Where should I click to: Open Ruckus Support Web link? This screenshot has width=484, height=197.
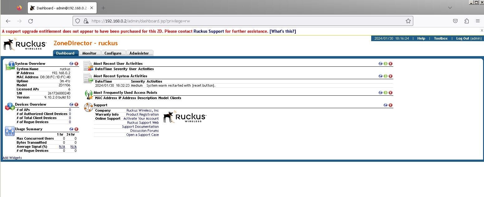(143, 123)
